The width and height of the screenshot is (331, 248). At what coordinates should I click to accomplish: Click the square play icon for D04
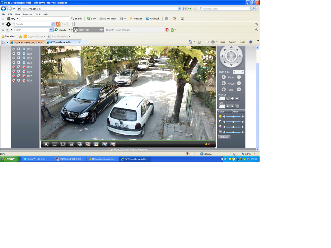[x=19, y=62]
